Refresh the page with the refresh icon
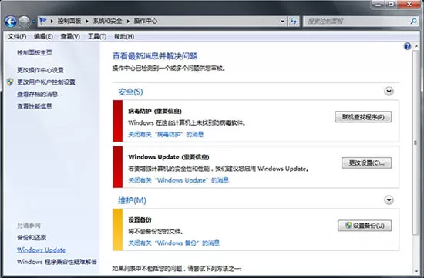 coord(294,22)
